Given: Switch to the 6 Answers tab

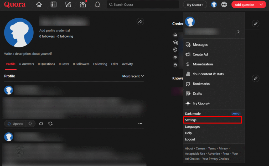Looking at the screenshot, I should tap(27, 64).
